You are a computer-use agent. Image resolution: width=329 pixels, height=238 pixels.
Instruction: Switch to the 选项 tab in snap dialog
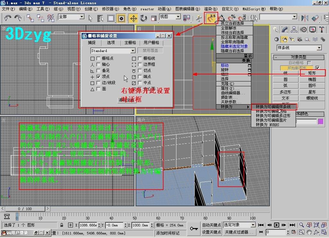[111, 43]
